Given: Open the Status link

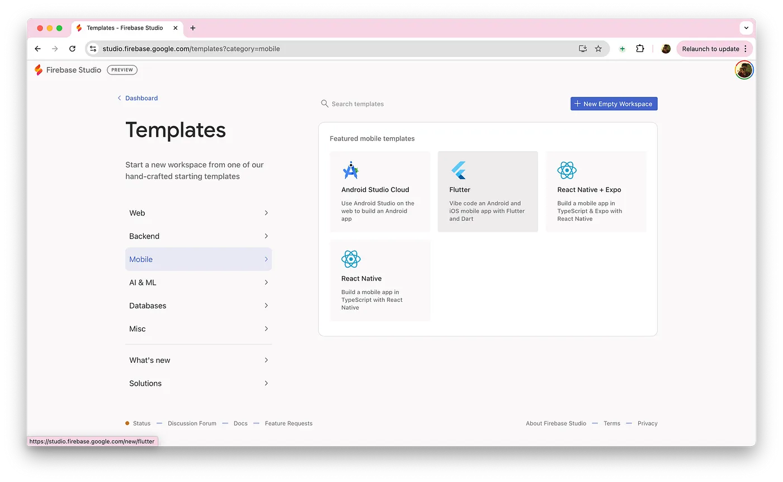Looking at the screenshot, I should pyautogui.click(x=141, y=423).
